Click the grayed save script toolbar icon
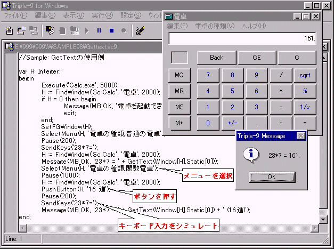 pos(34,31)
